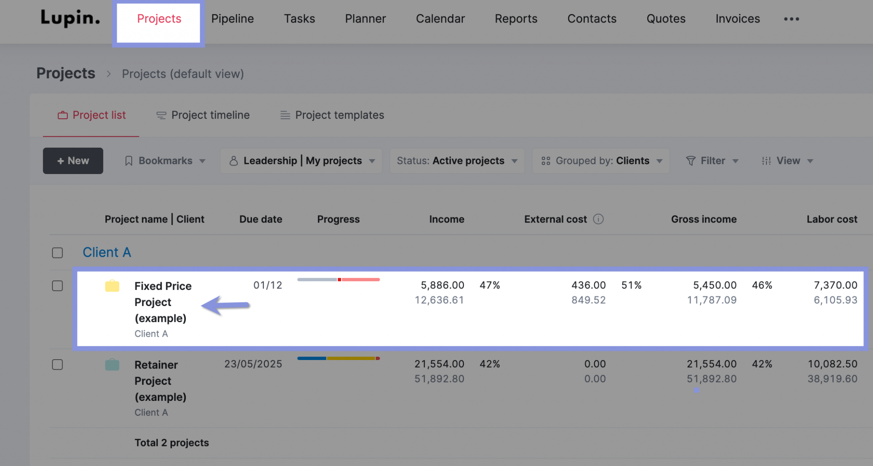The width and height of the screenshot is (873, 466).
Task: Check the Retainer Project checkbox
Action: pyautogui.click(x=57, y=365)
